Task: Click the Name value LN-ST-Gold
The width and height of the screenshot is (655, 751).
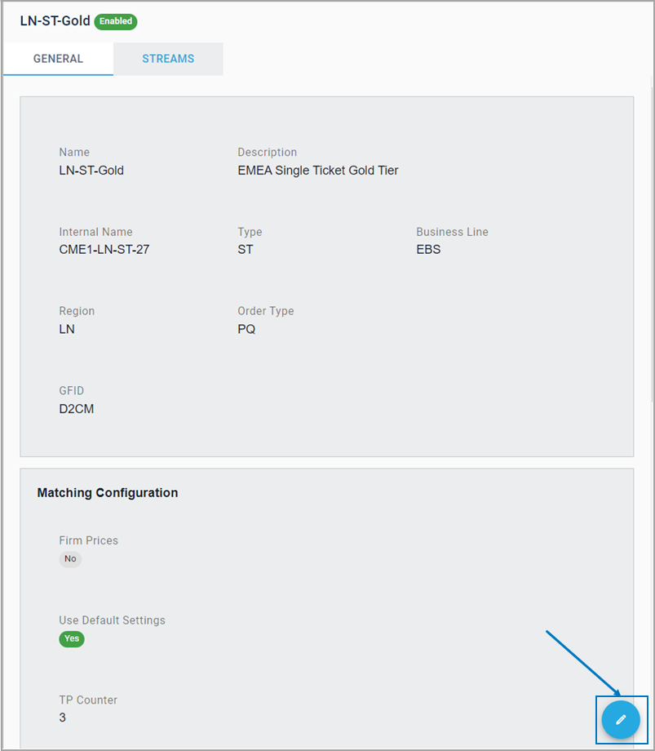Action: [x=91, y=171]
